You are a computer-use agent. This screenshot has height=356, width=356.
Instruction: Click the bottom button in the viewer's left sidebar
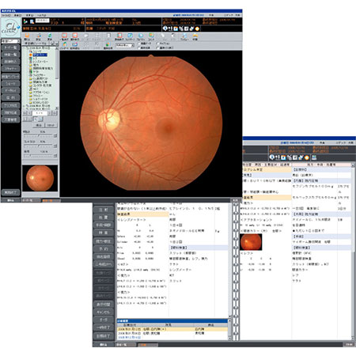pyautogui.click(x=10, y=192)
